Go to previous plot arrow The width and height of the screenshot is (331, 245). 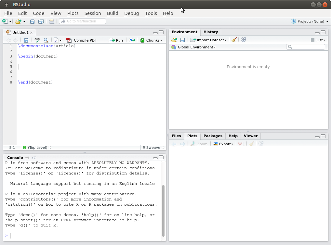click(174, 144)
